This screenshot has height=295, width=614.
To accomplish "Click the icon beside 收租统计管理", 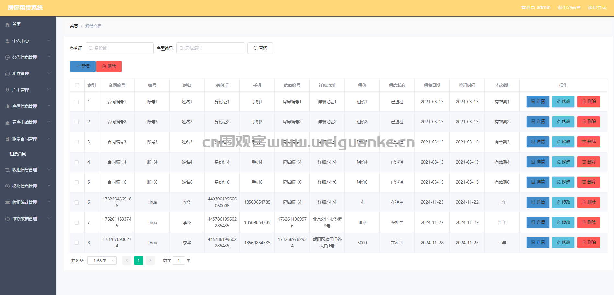I will click(x=7, y=202).
